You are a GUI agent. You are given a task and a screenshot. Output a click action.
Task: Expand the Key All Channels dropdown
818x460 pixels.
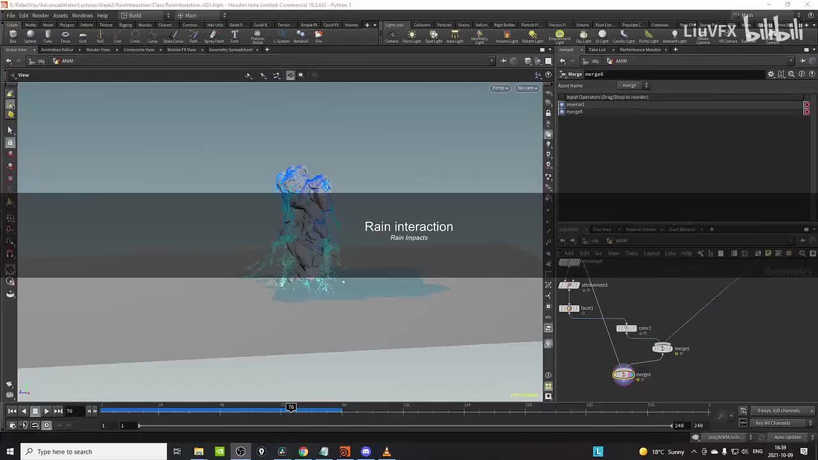pyautogui.click(x=776, y=423)
